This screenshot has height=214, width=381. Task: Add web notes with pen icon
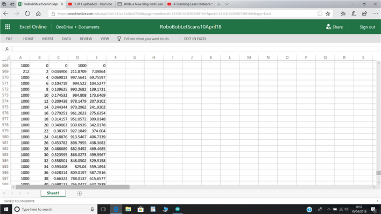tap(354, 13)
